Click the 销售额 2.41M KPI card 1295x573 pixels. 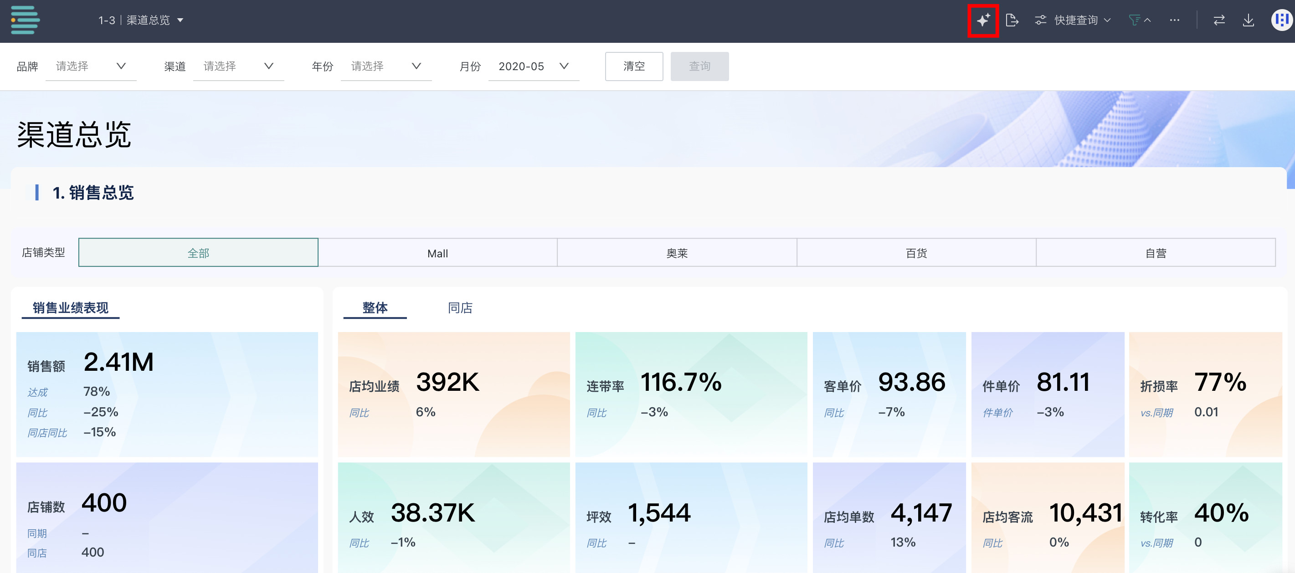click(167, 394)
